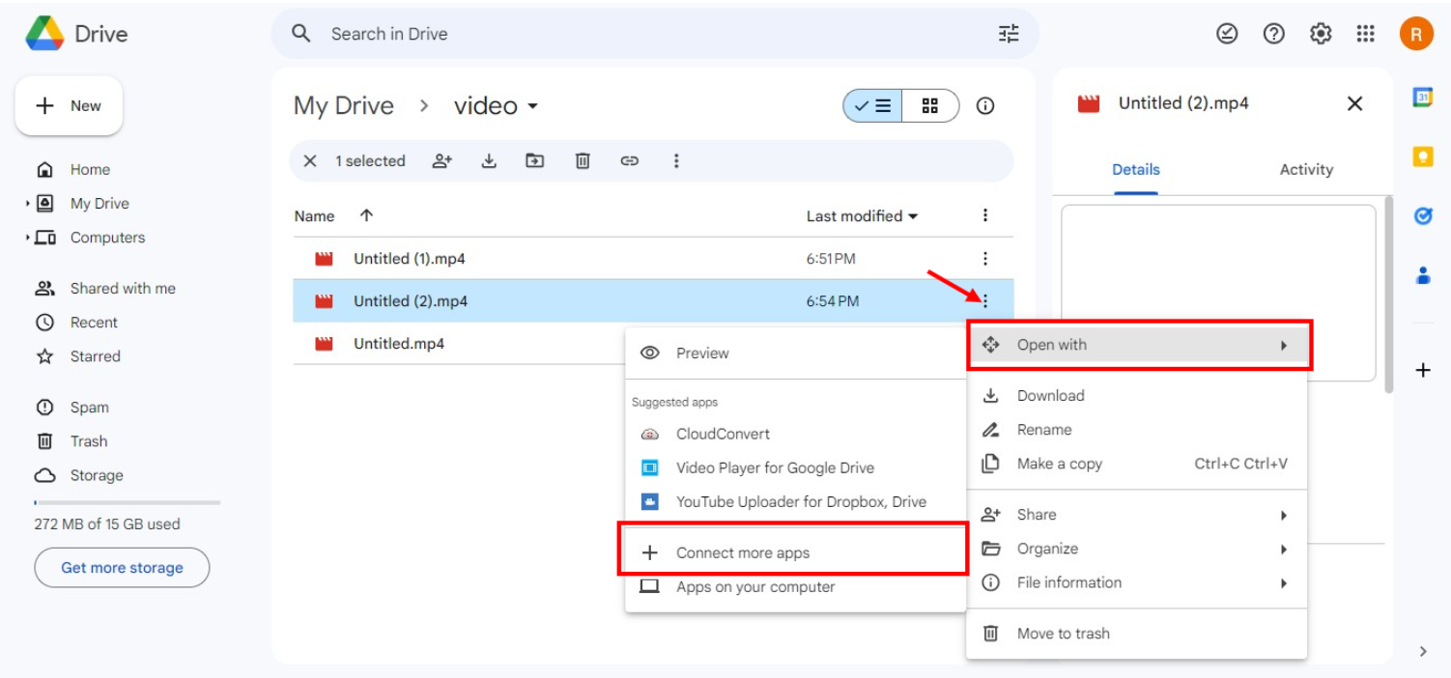Open the Google Drive logo home link
Image resolution: width=1451 pixels, height=678 pixels.
(76, 34)
